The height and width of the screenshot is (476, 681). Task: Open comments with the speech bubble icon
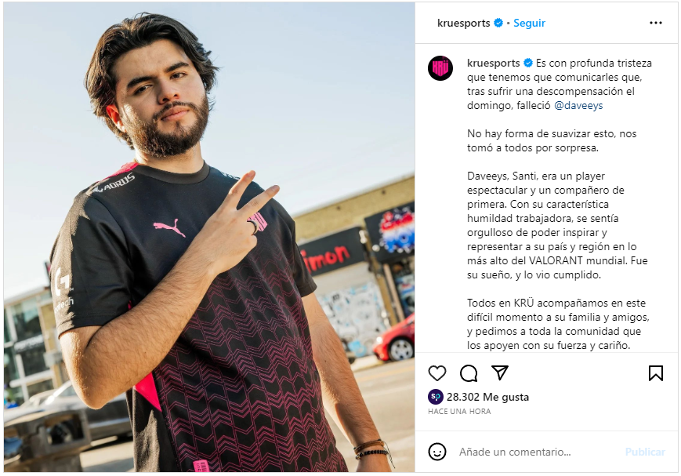coord(469,373)
